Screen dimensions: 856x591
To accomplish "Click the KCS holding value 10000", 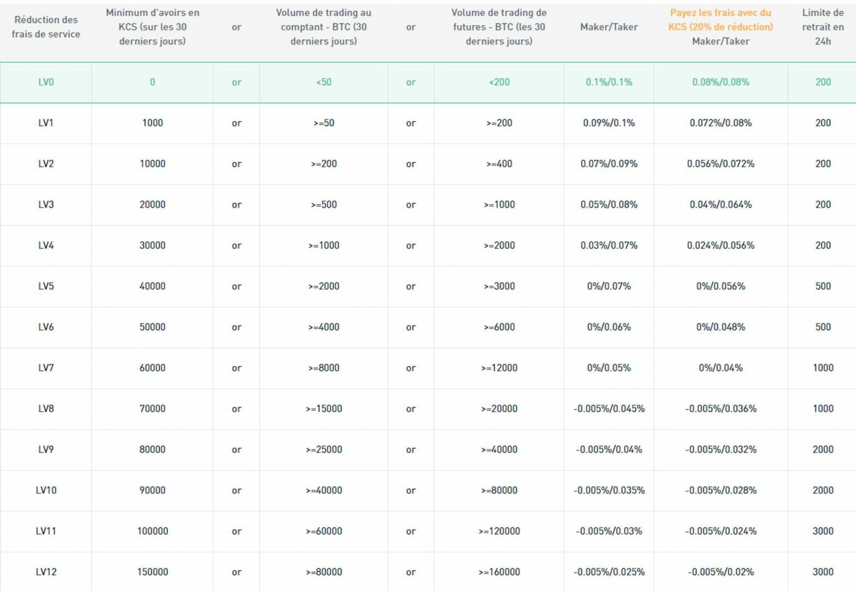I will (x=153, y=164).
